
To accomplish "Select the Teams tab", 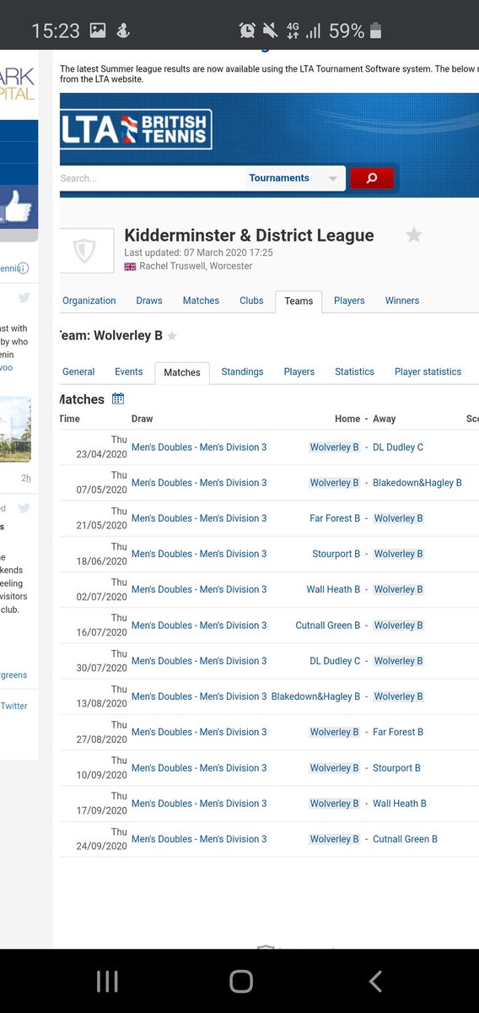I will point(299,301).
